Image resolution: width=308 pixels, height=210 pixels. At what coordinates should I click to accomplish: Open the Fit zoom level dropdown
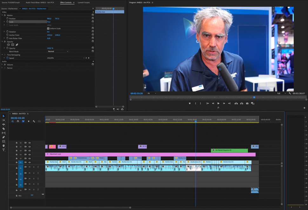click(x=152, y=93)
